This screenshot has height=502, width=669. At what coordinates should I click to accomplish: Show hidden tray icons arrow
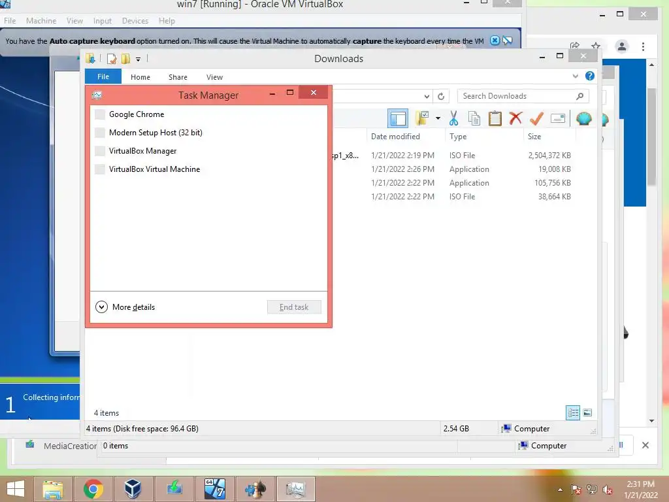[560, 490]
